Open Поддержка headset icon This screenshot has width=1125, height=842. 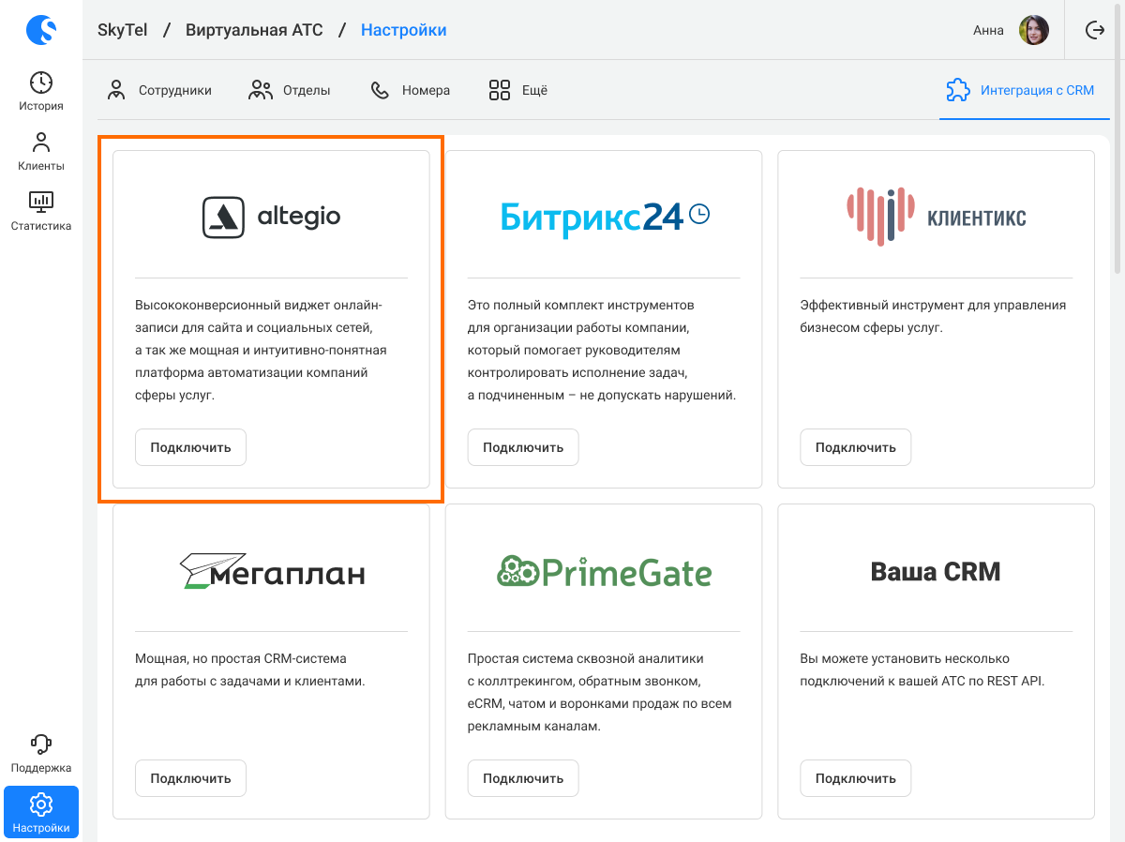pos(41,744)
